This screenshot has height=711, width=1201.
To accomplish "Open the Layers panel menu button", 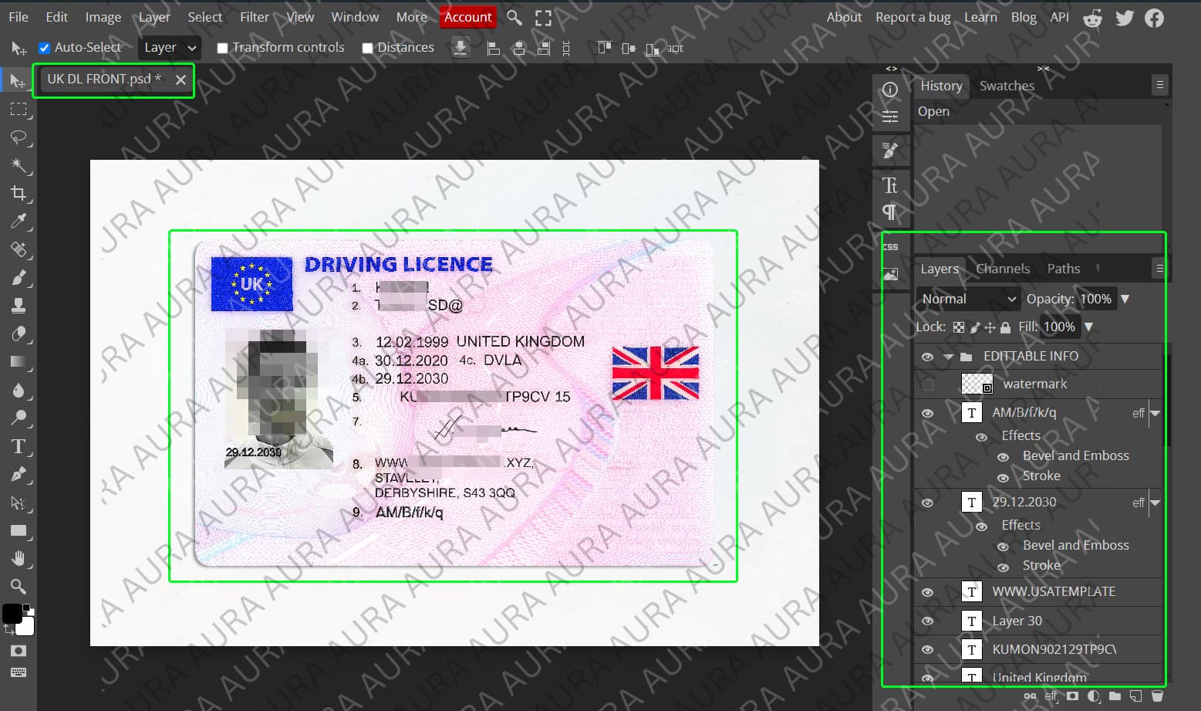I will click(x=1159, y=268).
